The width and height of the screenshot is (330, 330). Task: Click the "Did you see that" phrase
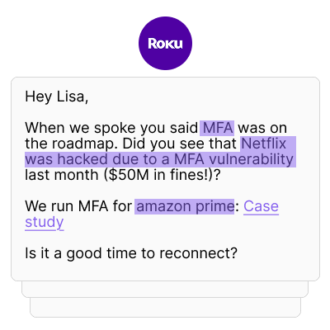pyautogui.click(x=180, y=144)
